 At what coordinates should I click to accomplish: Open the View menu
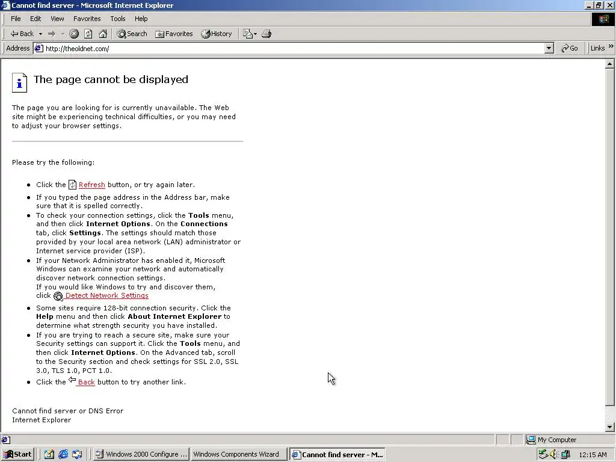pos(57,19)
